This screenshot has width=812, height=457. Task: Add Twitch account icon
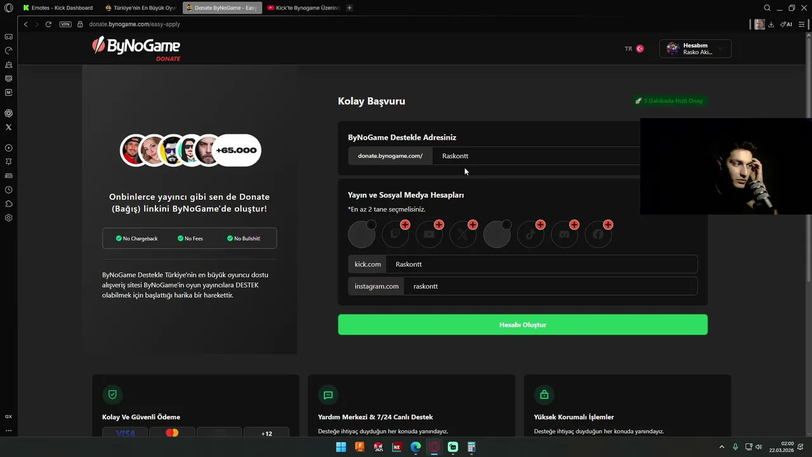[395, 234]
